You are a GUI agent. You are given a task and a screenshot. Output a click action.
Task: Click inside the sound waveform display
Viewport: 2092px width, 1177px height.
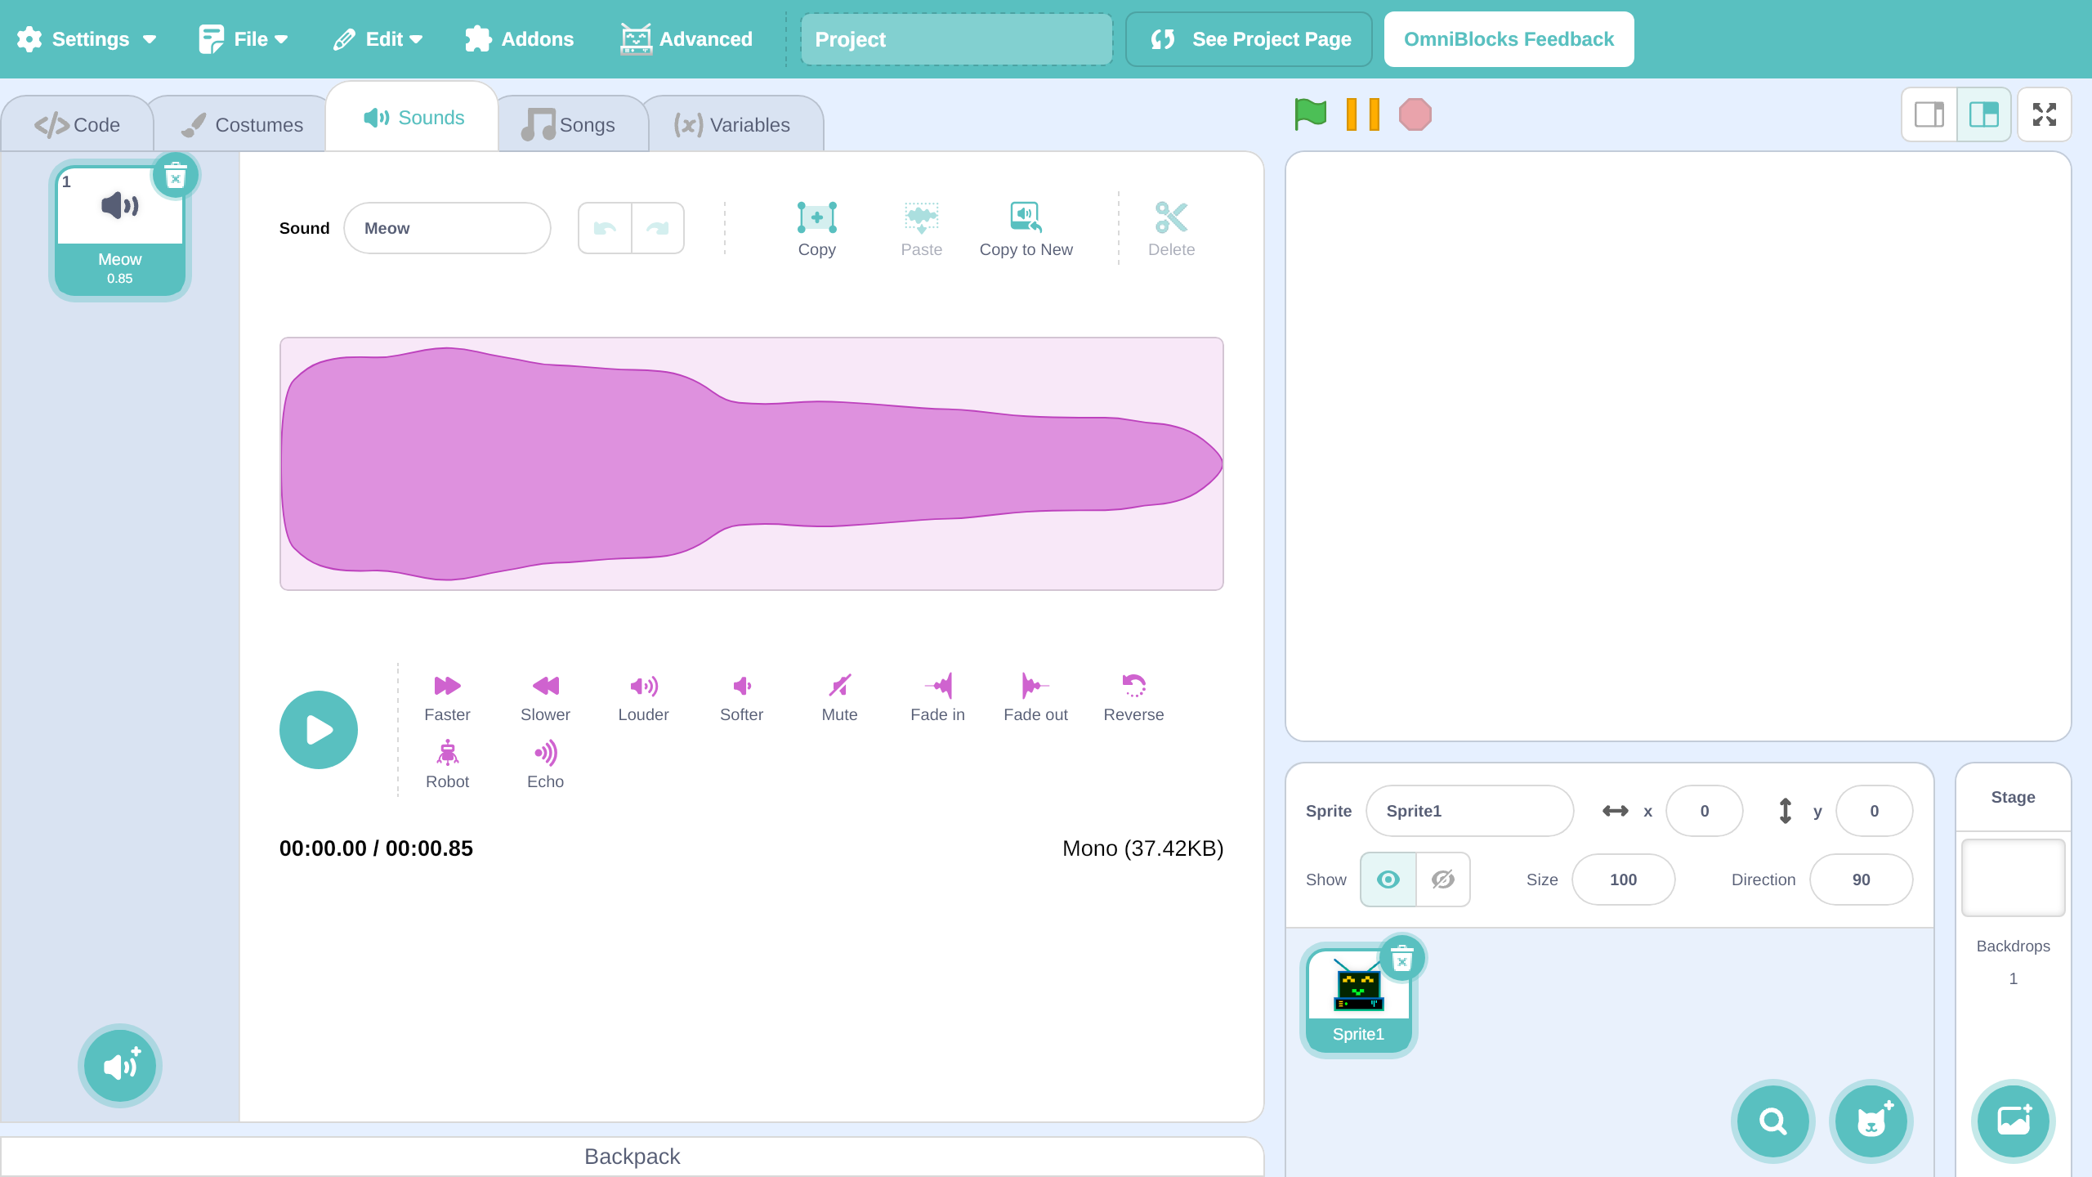(x=751, y=463)
